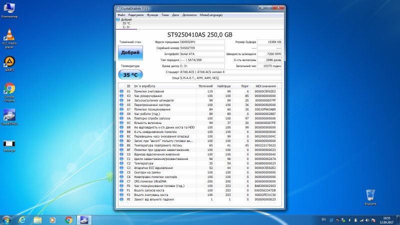Click the Recycle Bin (Корзина) icon

pyautogui.click(x=370, y=195)
